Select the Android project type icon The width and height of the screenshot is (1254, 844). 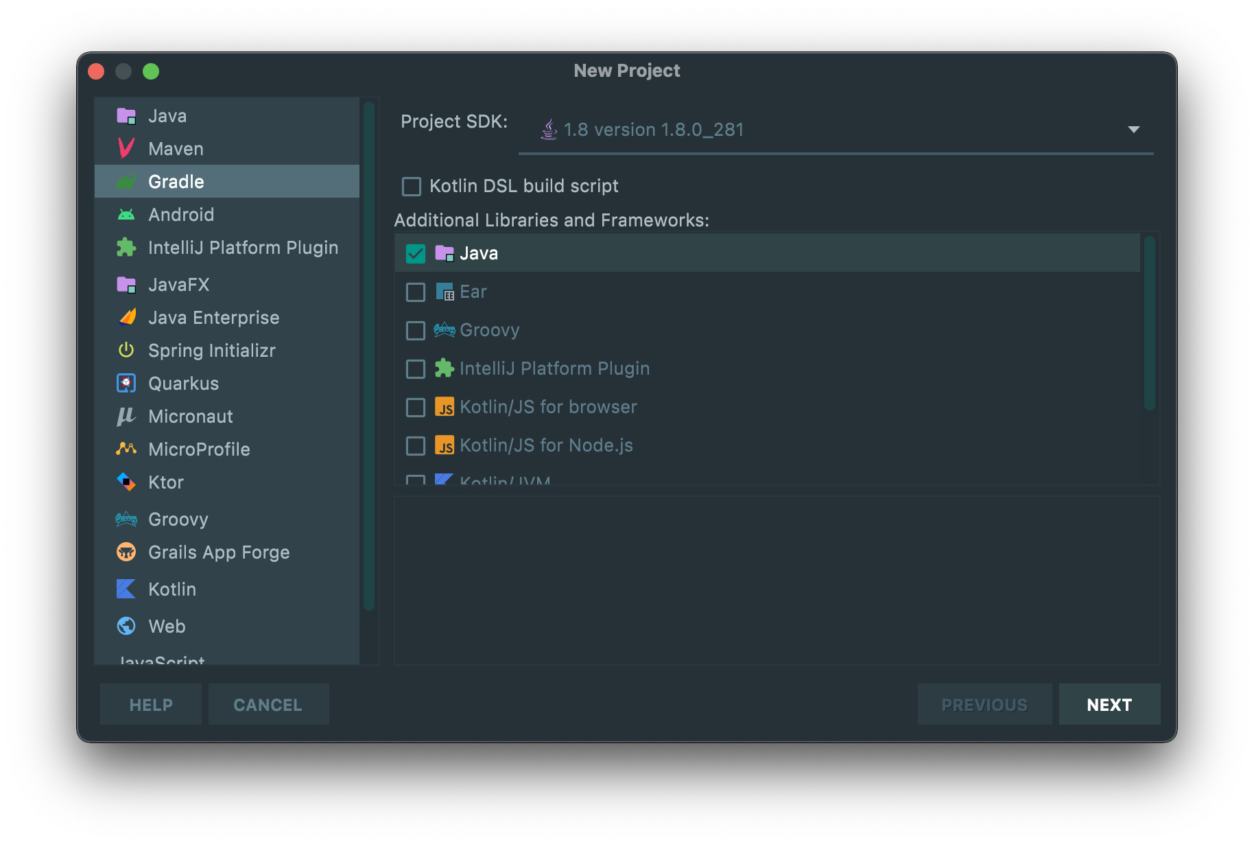pyautogui.click(x=127, y=214)
